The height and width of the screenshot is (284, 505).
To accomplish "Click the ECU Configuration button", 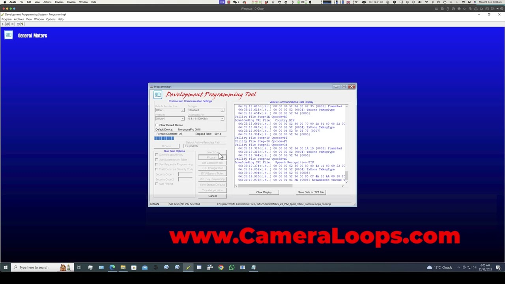I will coord(212,168).
